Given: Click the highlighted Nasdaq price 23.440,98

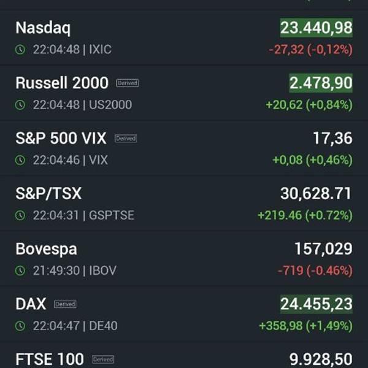Looking at the screenshot, I should 316,28.
